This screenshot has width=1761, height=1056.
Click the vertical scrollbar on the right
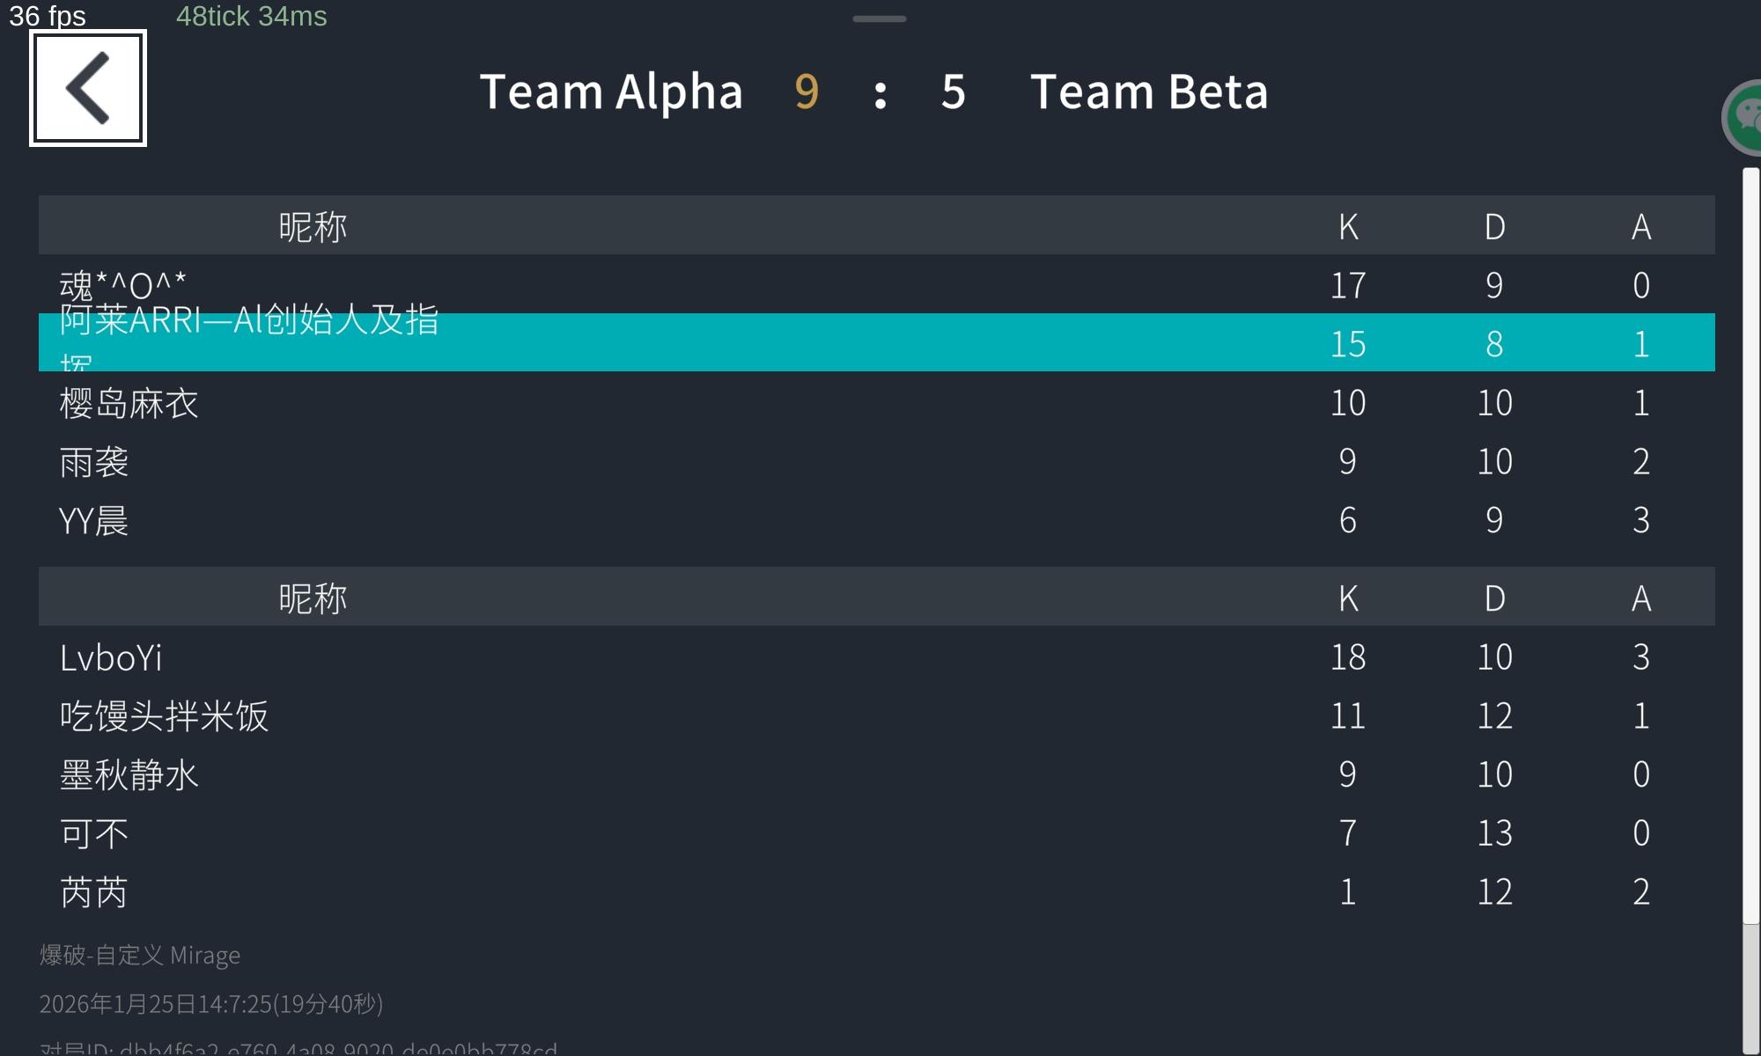pyautogui.click(x=1750, y=546)
